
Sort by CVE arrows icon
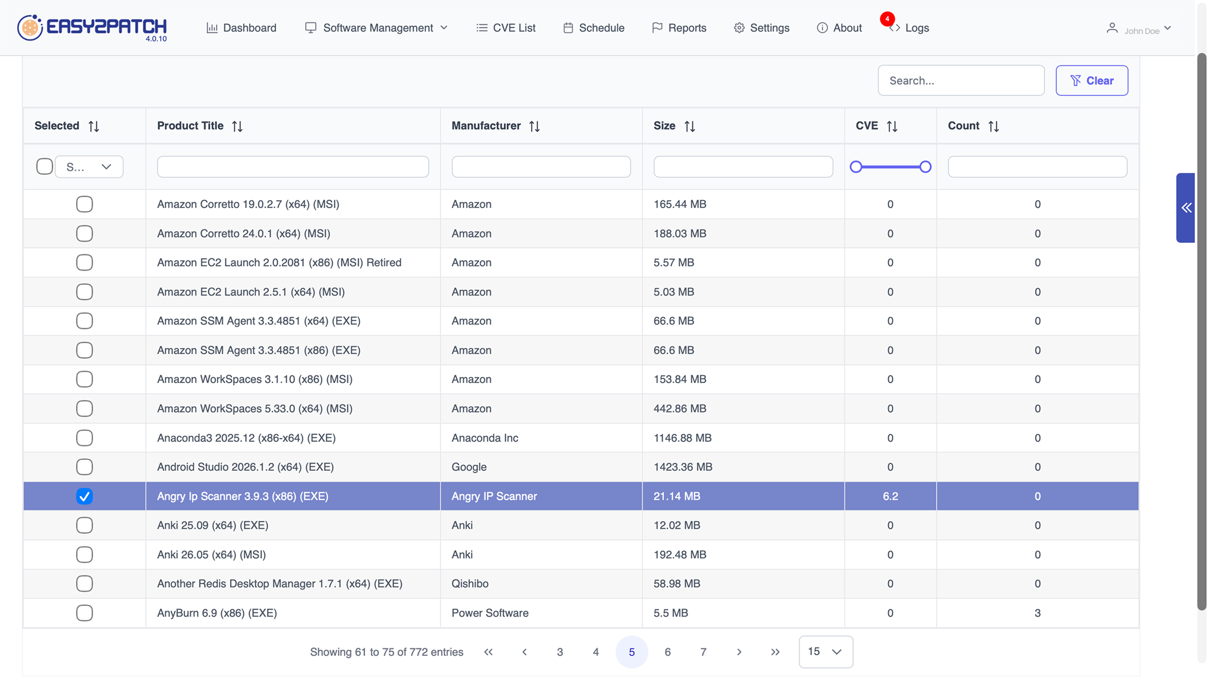pos(892,126)
